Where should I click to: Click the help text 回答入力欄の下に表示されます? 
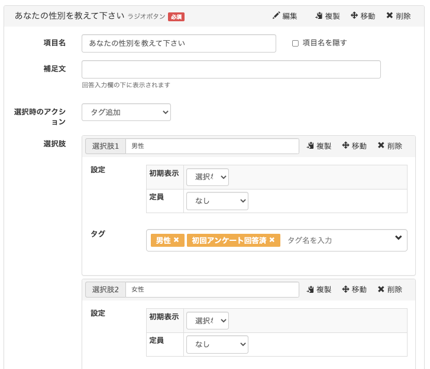126,85
